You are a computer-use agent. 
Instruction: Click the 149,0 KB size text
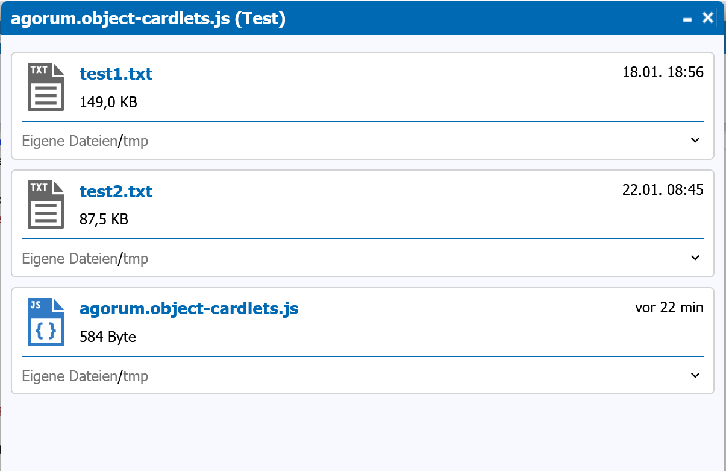[108, 103]
